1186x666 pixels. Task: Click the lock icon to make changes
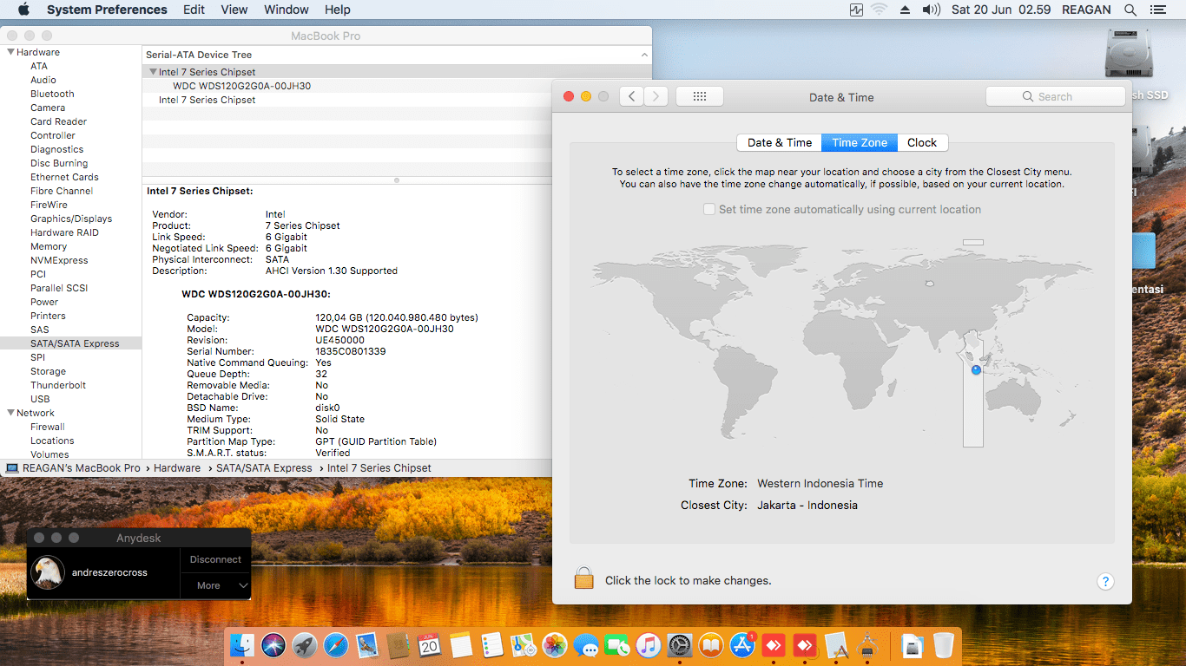pos(583,578)
